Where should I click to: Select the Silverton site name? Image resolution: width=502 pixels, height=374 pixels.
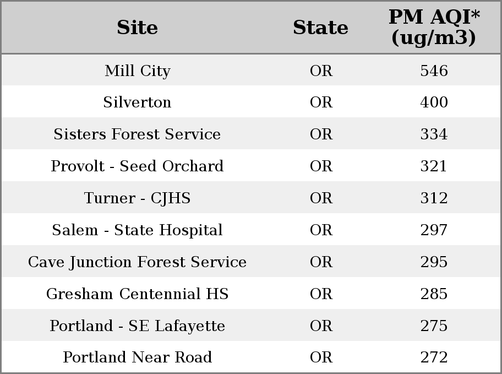click(137, 102)
